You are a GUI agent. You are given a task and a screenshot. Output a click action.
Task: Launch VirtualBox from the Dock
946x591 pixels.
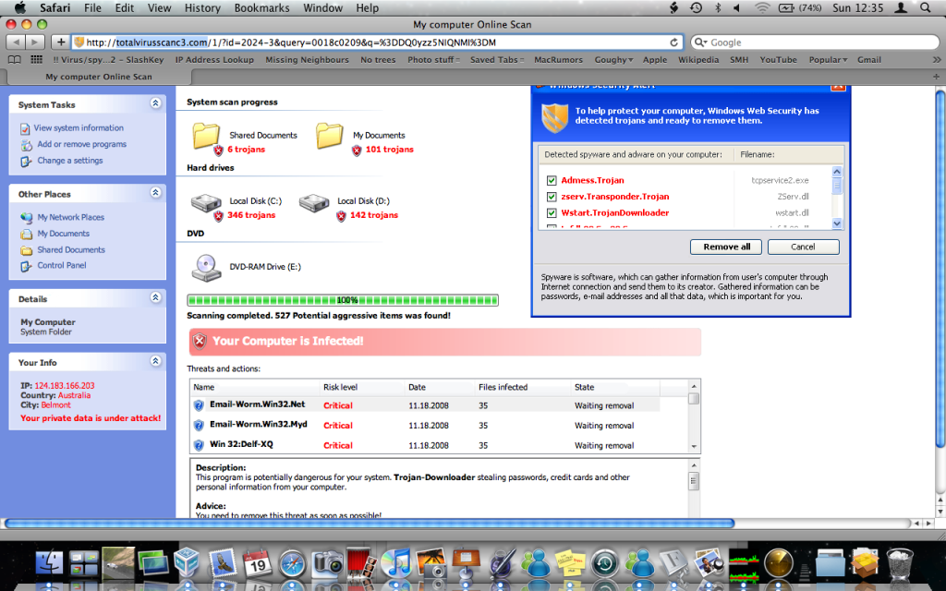coord(187,564)
